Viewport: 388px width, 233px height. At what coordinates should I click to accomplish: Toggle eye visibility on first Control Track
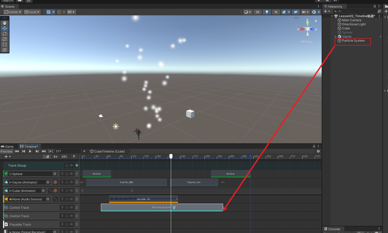click(71, 207)
